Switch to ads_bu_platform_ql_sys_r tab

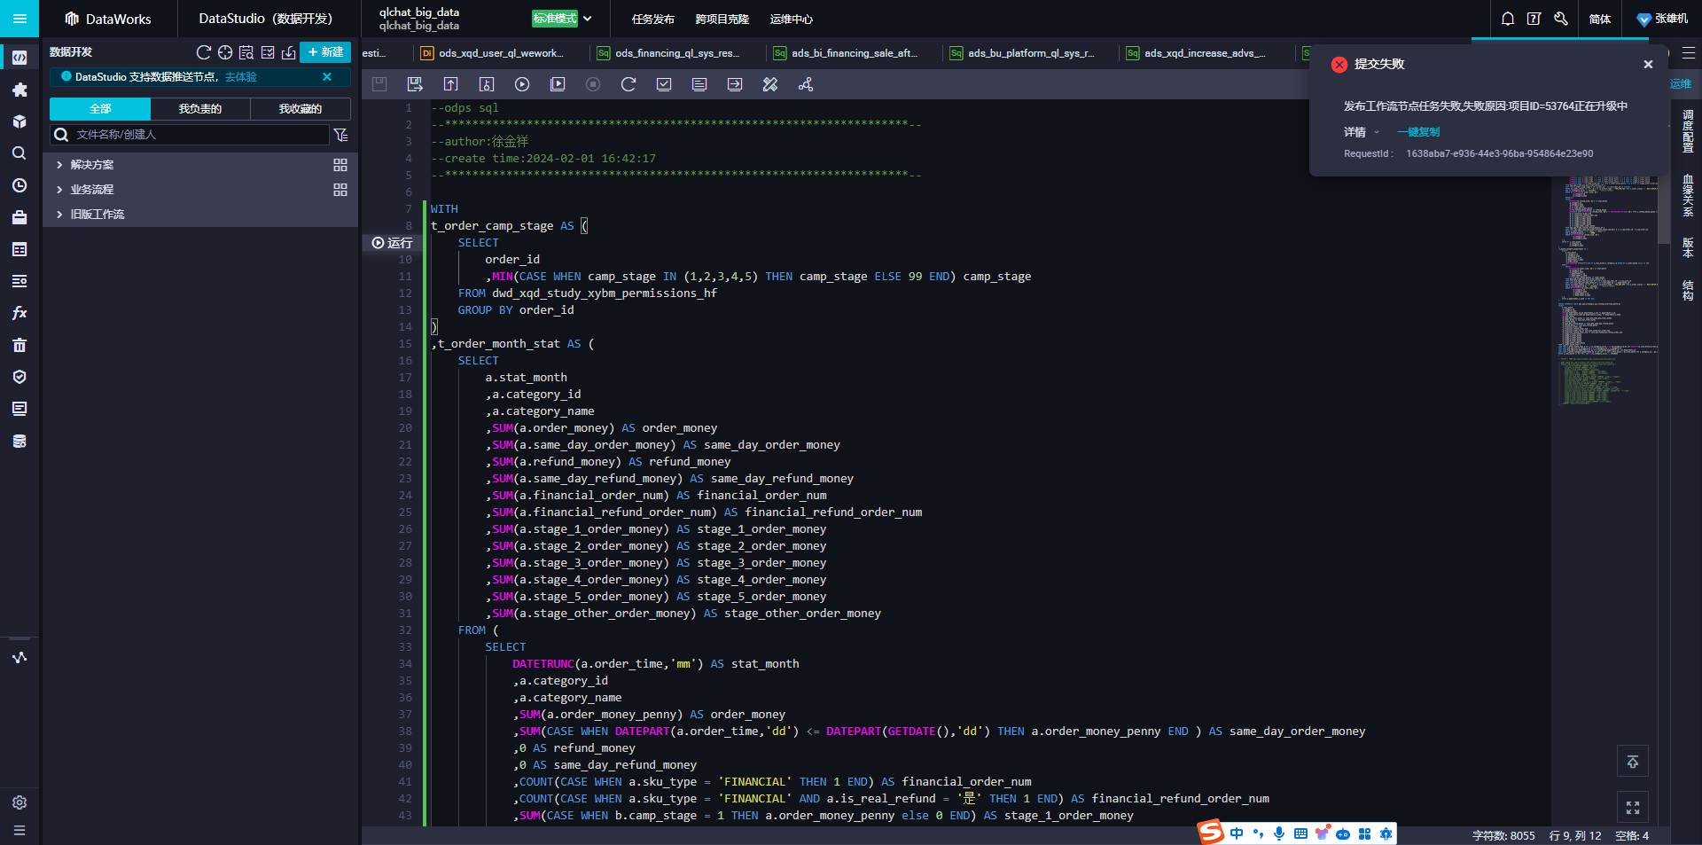click(x=1030, y=53)
